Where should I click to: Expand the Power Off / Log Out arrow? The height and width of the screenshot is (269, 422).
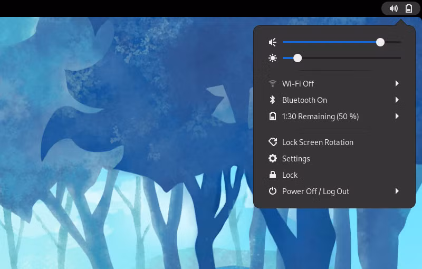tap(397, 191)
